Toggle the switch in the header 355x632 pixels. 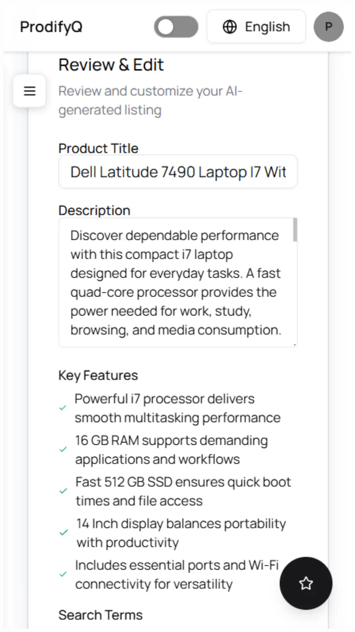(176, 27)
